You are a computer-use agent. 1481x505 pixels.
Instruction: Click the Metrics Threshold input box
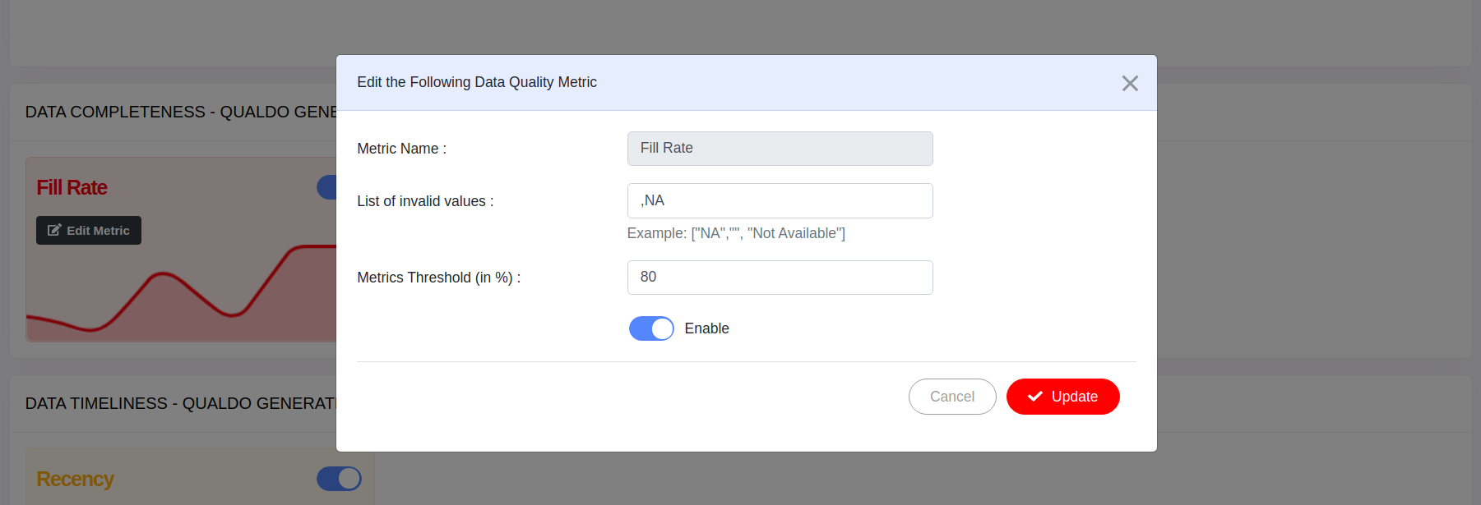[780, 278]
